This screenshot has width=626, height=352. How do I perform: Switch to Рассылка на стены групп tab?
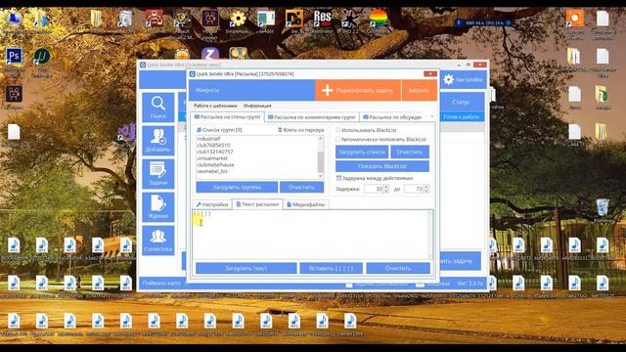(x=227, y=117)
